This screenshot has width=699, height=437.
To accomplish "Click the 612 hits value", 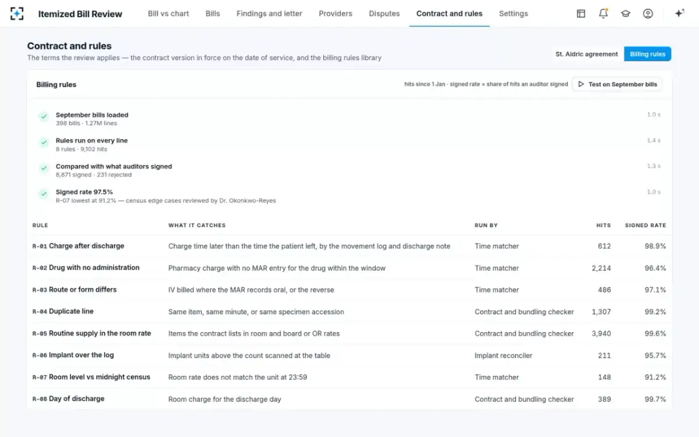I will pos(605,246).
